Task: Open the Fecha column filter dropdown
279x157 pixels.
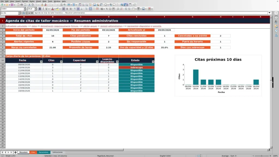Action: 41,62
